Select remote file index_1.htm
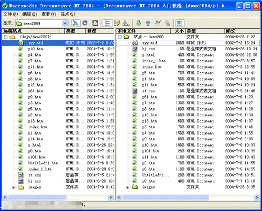Screen dimensions: 262x211 tap(40, 169)
